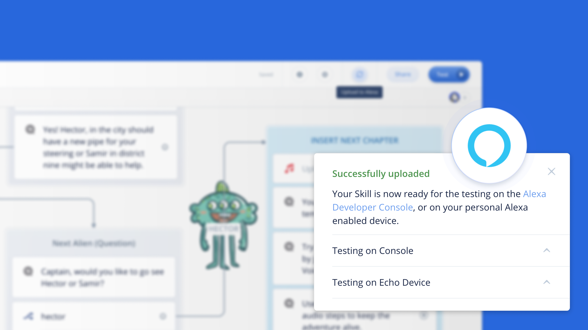Expand Testing on Echo Device chevron
This screenshot has height=330, width=588.
(546, 282)
